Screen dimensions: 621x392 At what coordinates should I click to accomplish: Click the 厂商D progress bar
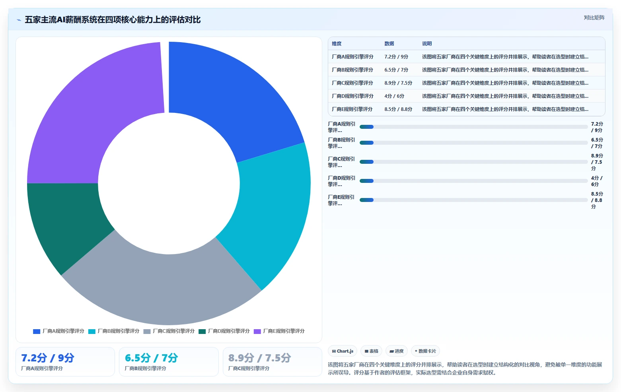[x=474, y=181]
